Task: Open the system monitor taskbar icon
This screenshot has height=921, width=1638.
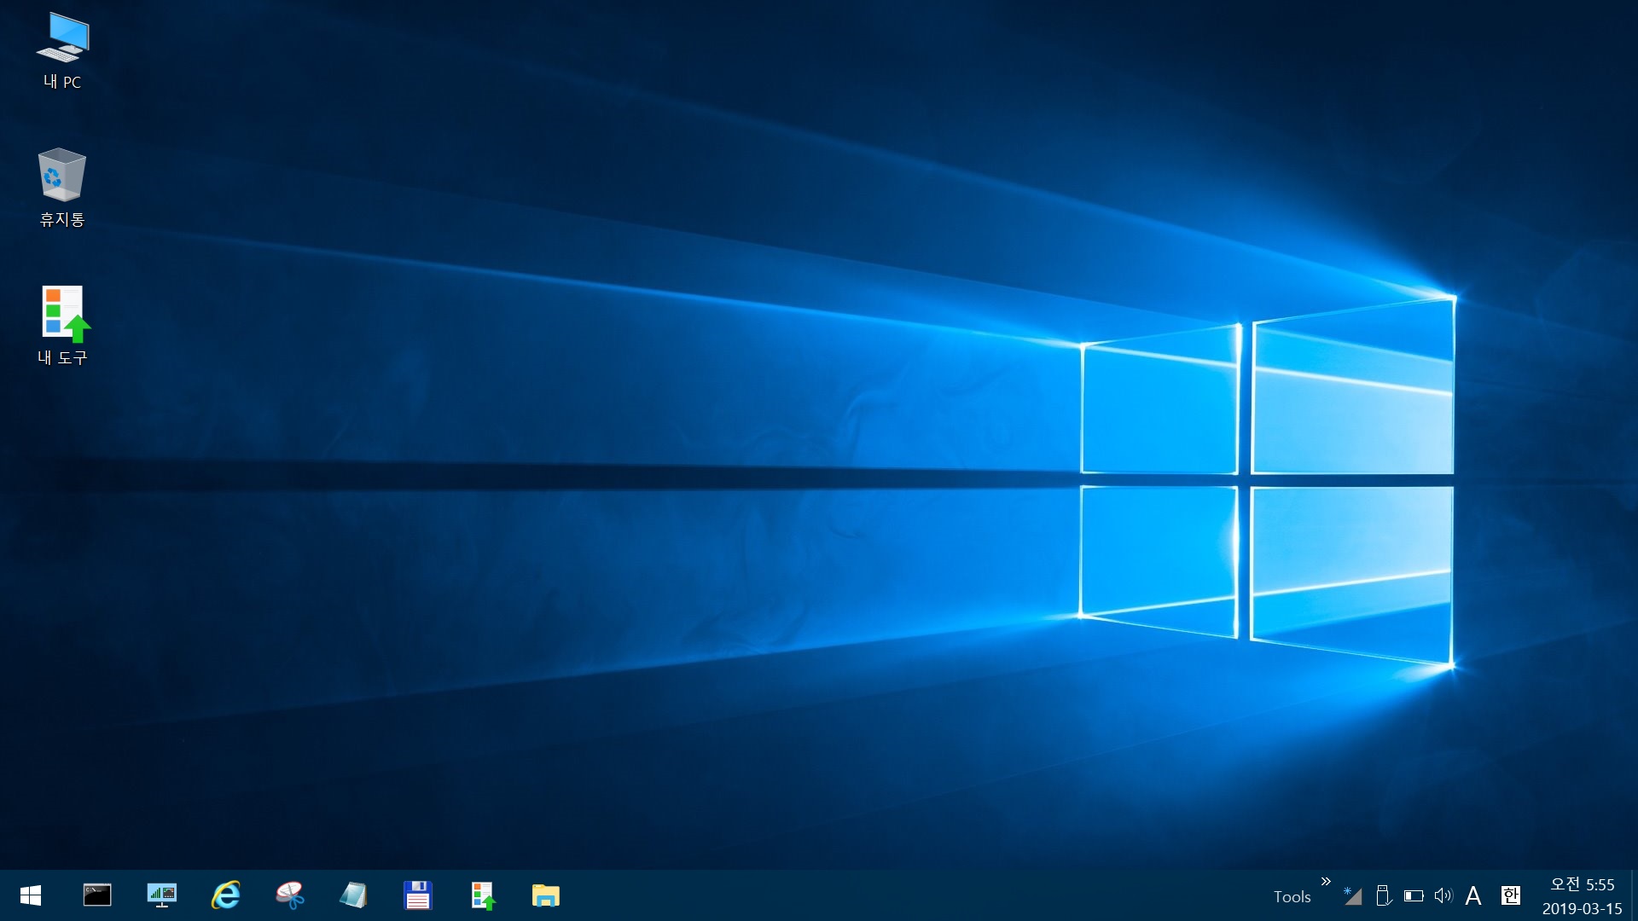Action: tap(161, 895)
